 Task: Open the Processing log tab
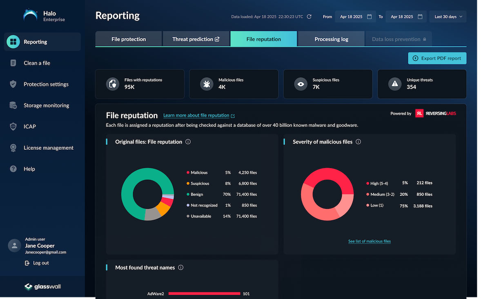click(331, 39)
